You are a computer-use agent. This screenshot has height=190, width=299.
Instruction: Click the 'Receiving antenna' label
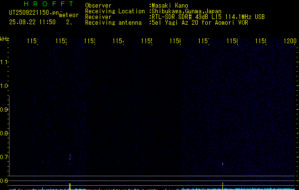tap(113, 23)
